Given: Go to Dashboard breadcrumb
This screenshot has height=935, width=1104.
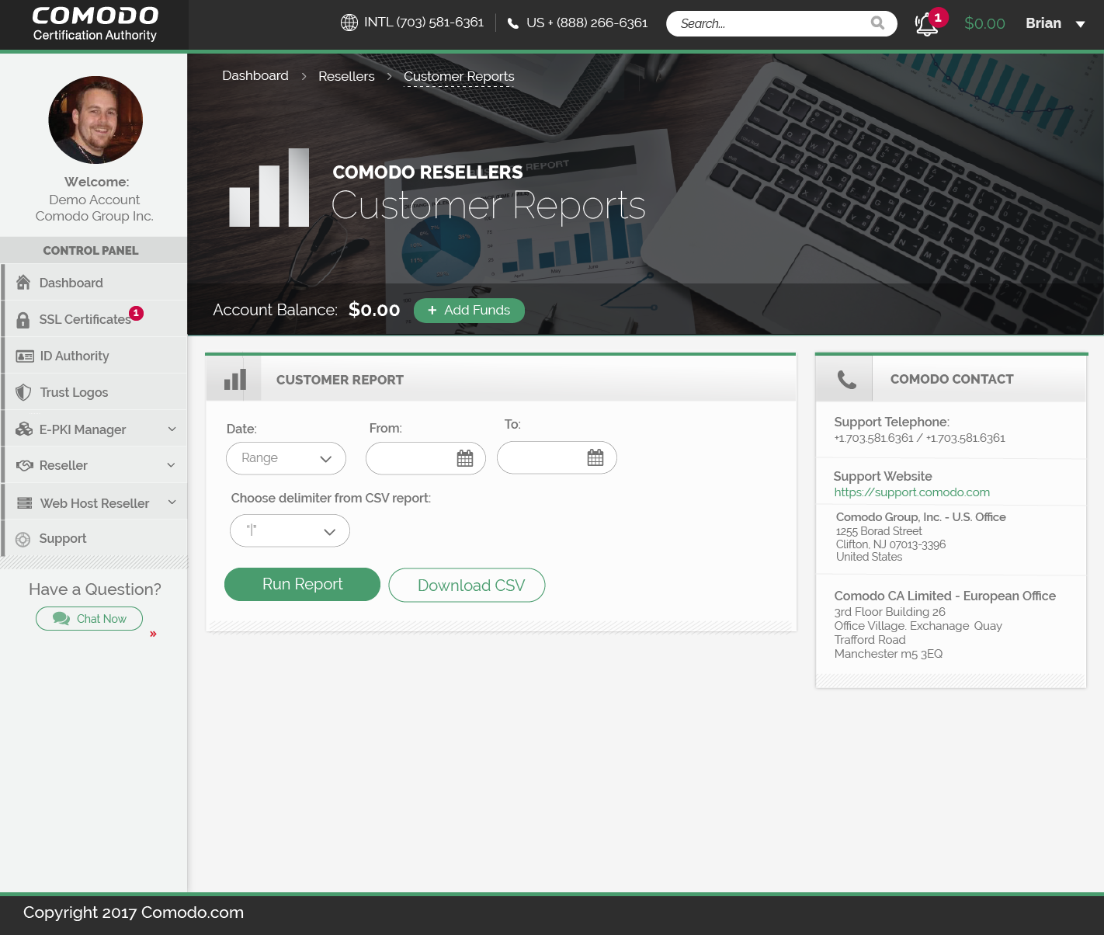Looking at the screenshot, I should click(255, 75).
